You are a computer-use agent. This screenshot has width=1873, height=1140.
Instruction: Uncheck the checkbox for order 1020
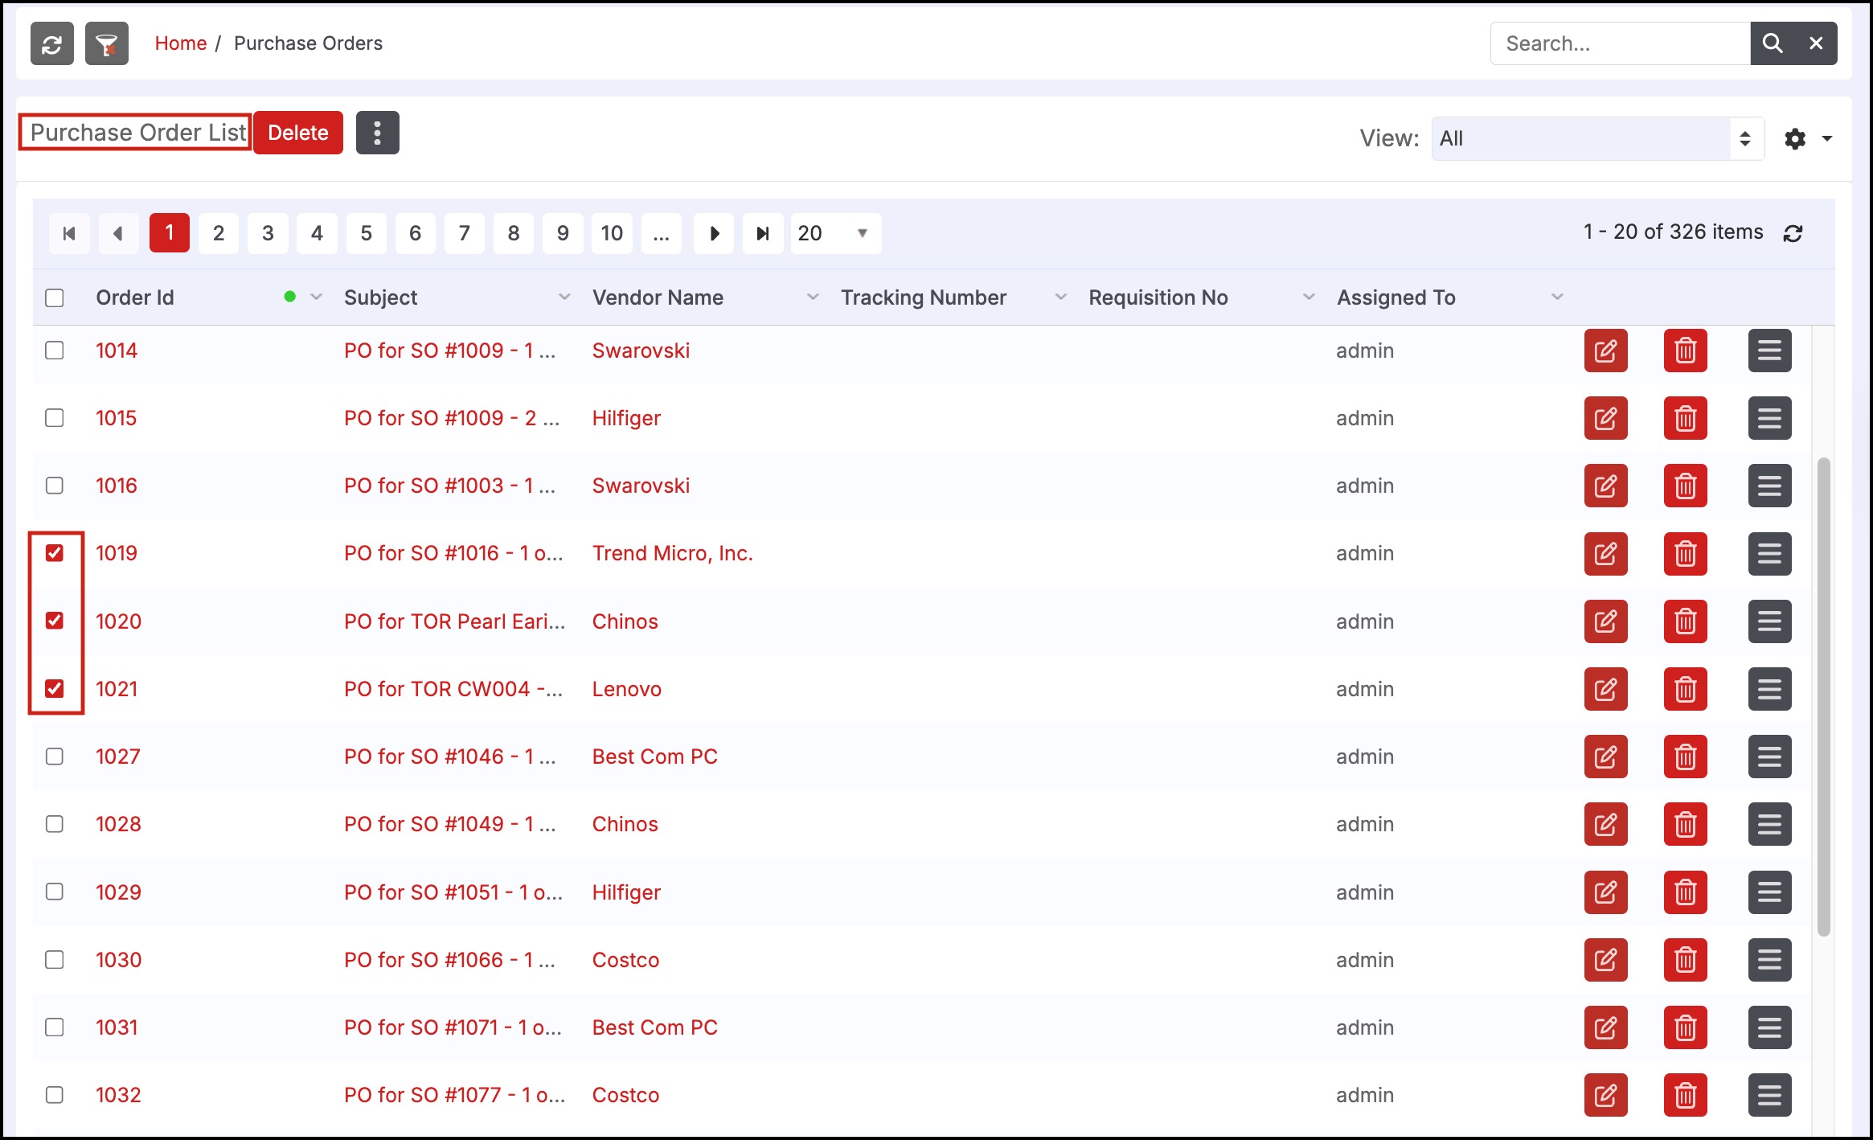[55, 621]
